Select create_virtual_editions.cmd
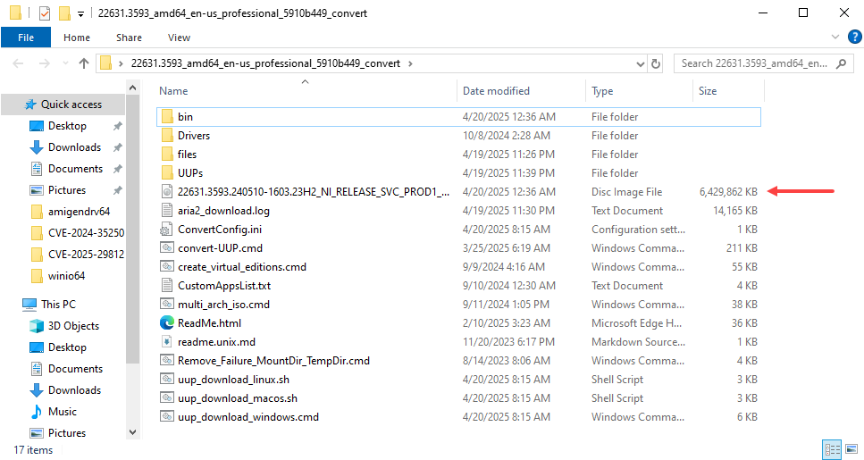Image resolution: width=864 pixels, height=460 pixels. tap(458, 267)
